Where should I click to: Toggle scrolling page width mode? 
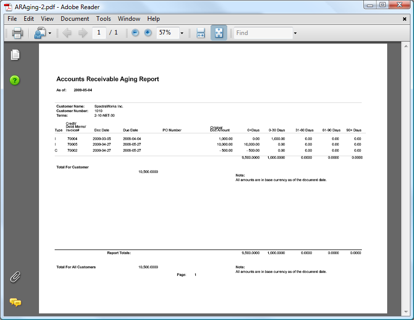coord(200,33)
